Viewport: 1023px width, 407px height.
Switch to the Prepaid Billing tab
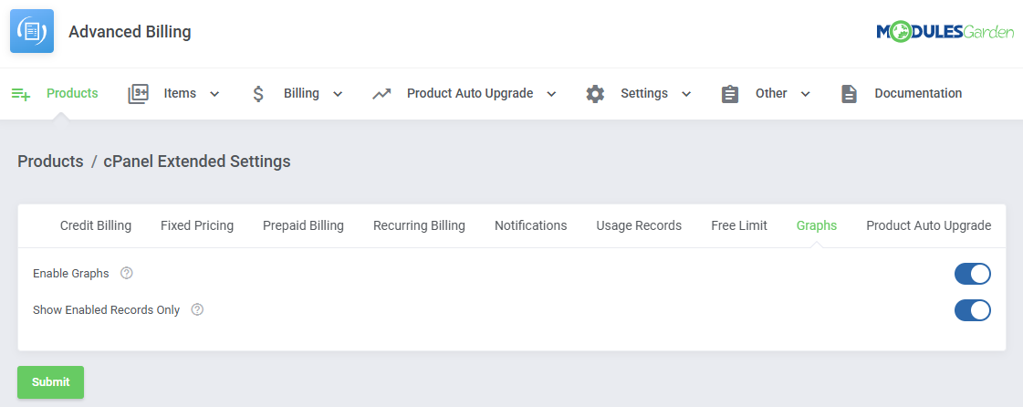pos(303,225)
